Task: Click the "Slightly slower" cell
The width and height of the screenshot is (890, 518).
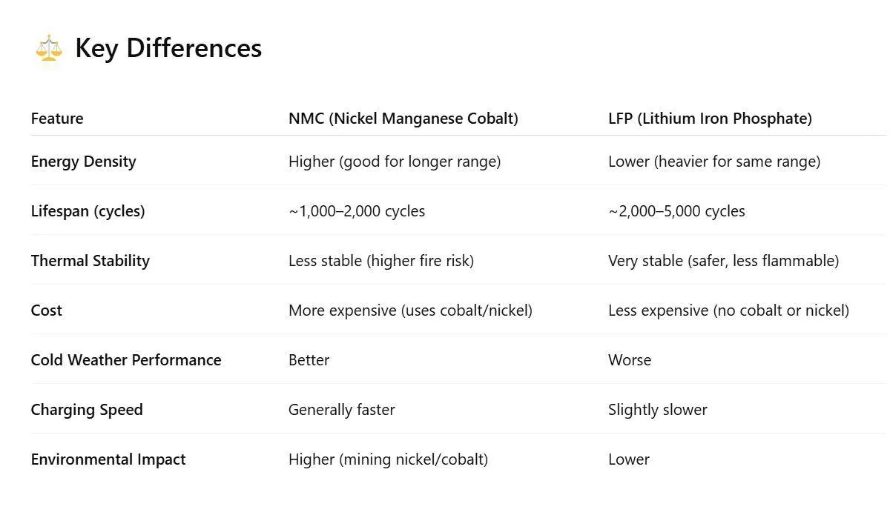Action: click(x=657, y=410)
